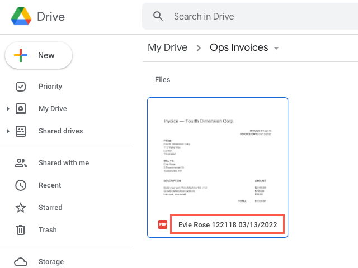
Task: Open the Ops Invoices folder dropdown arrow
Action: click(276, 48)
